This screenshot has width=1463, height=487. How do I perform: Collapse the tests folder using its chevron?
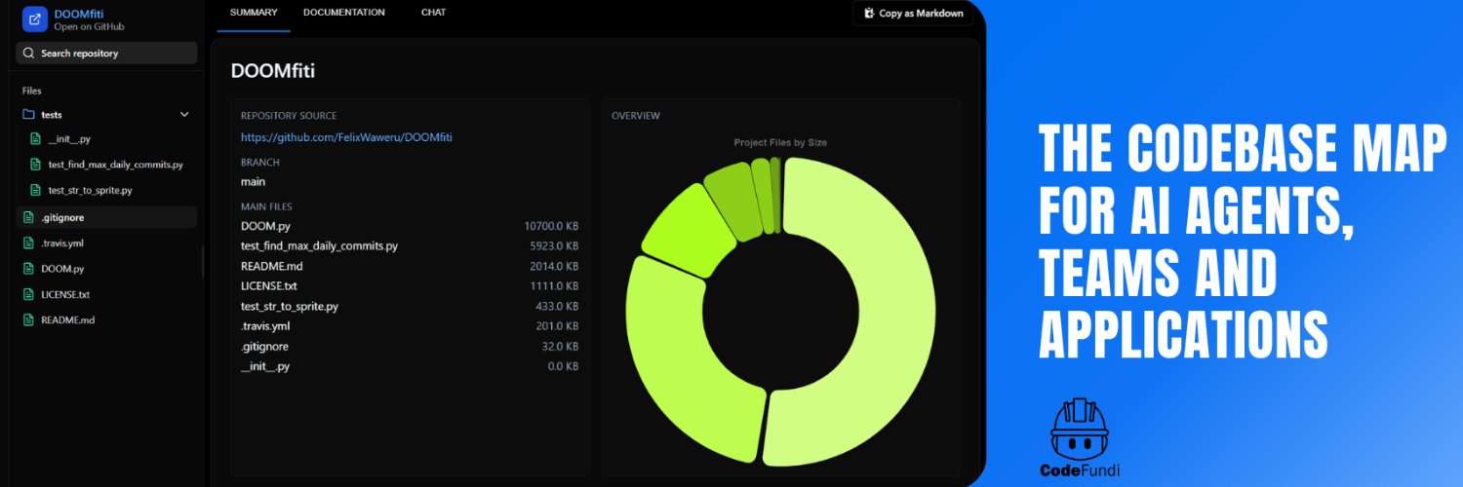point(184,115)
